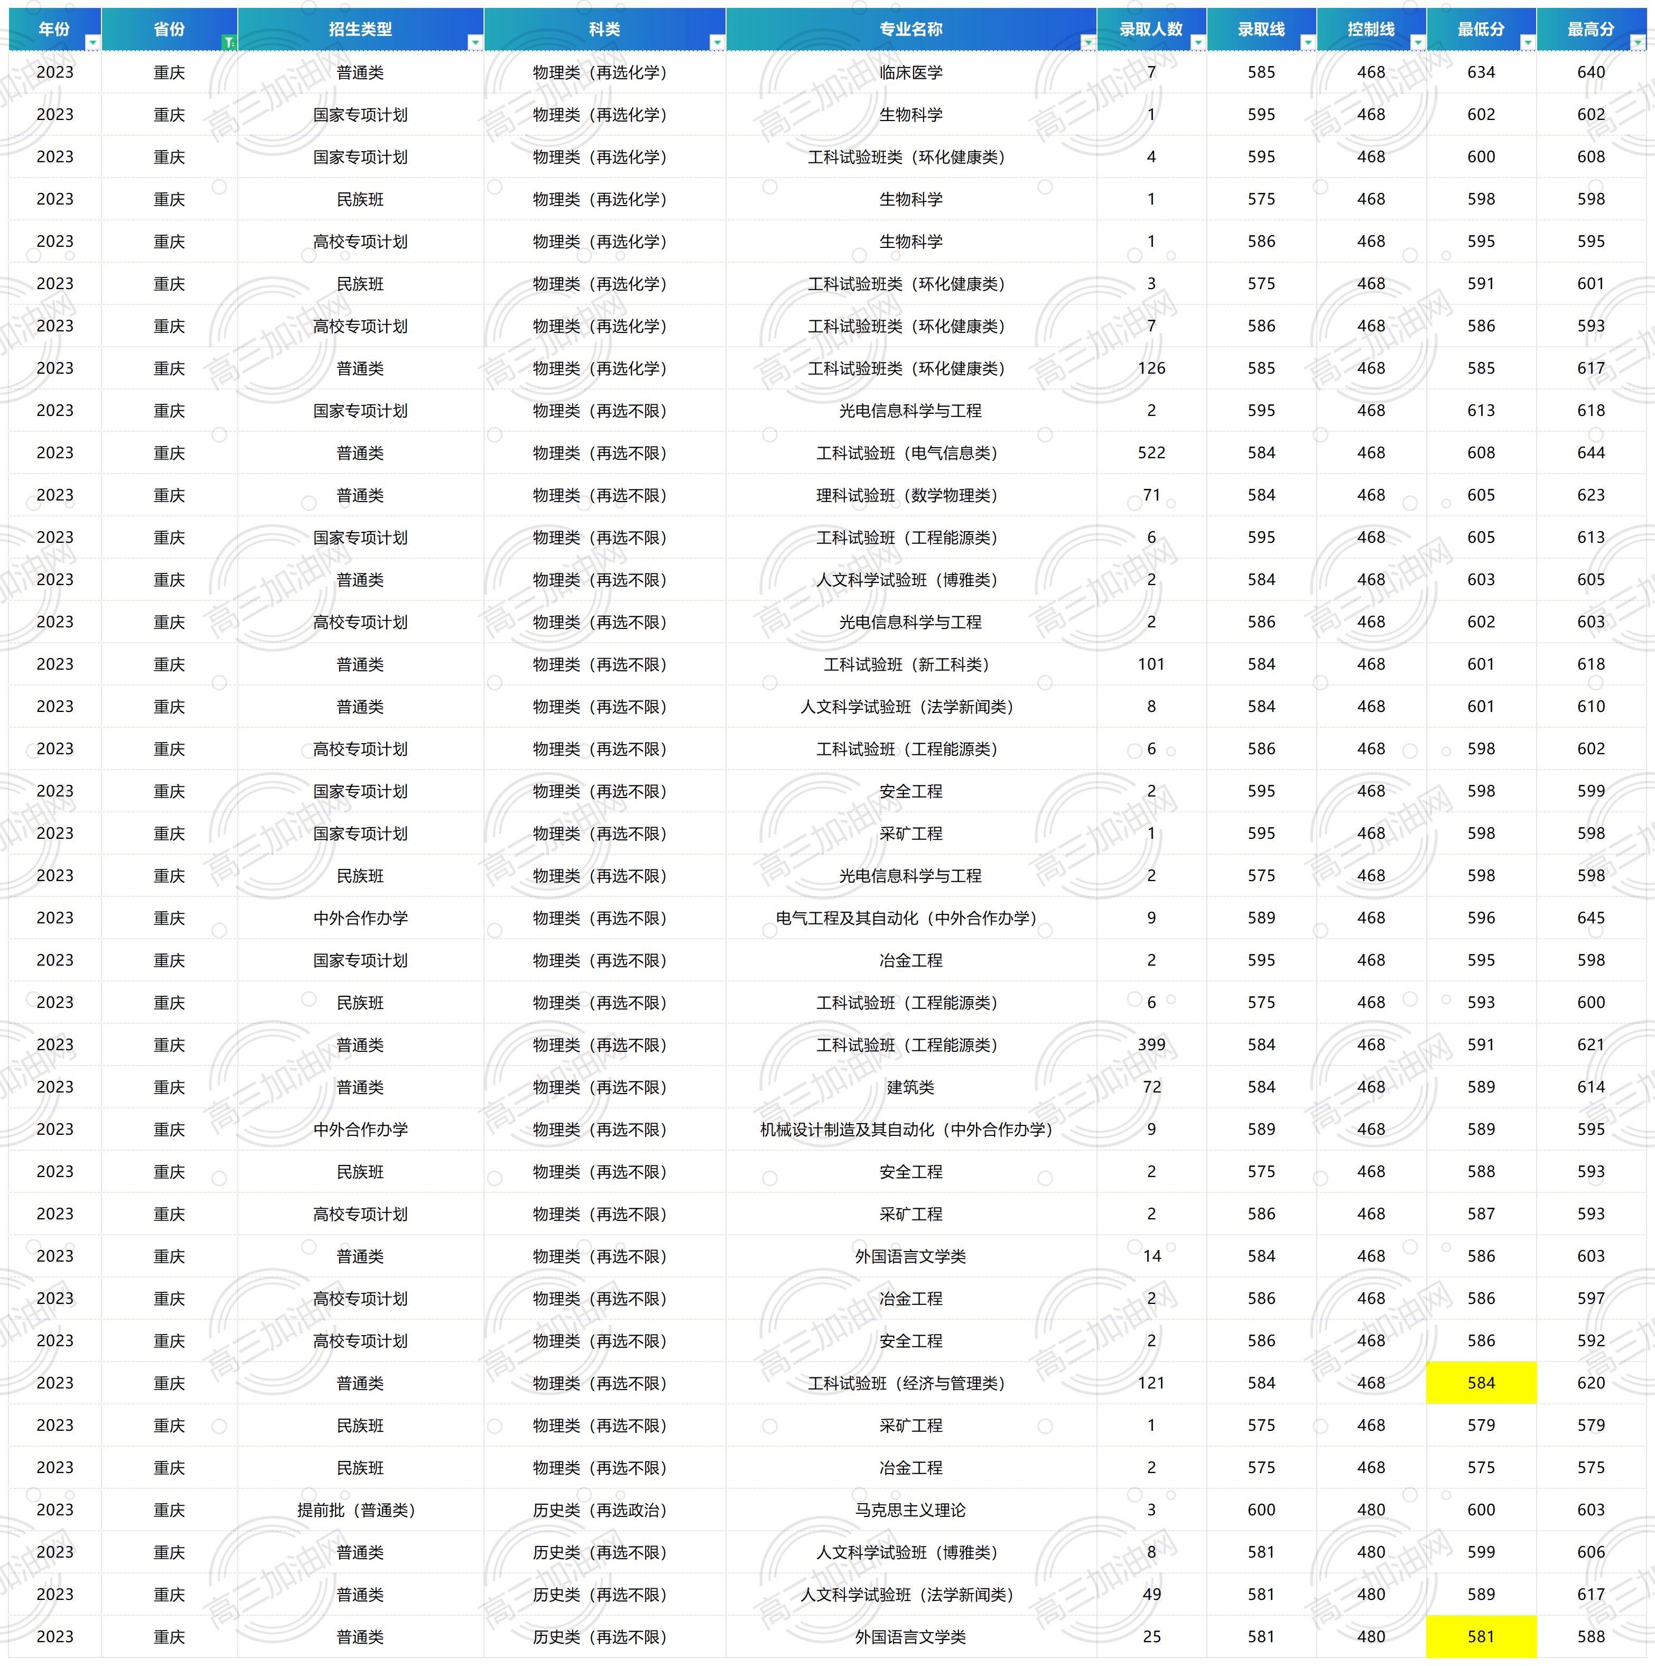
Task: Select highest score cell 621
Action: tap(1591, 1045)
